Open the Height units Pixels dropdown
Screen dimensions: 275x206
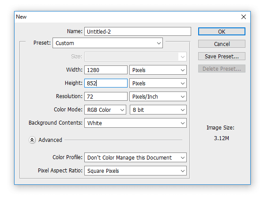[158, 83]
